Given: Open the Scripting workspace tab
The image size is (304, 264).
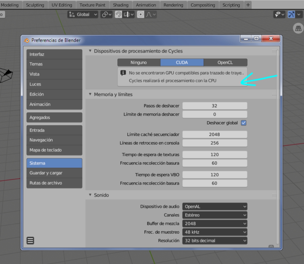Looking at the screenshot, I should (231, 5).
